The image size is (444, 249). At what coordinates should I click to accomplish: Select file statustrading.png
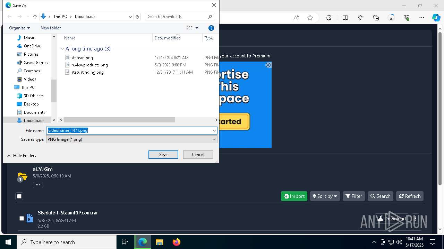(87, 72)
